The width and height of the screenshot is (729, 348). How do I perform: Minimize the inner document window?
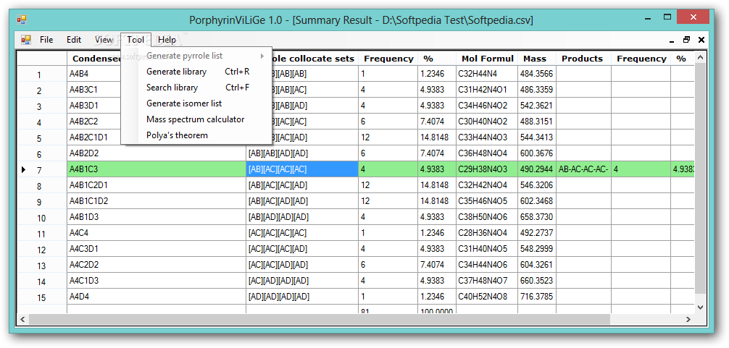pos(672,41)
